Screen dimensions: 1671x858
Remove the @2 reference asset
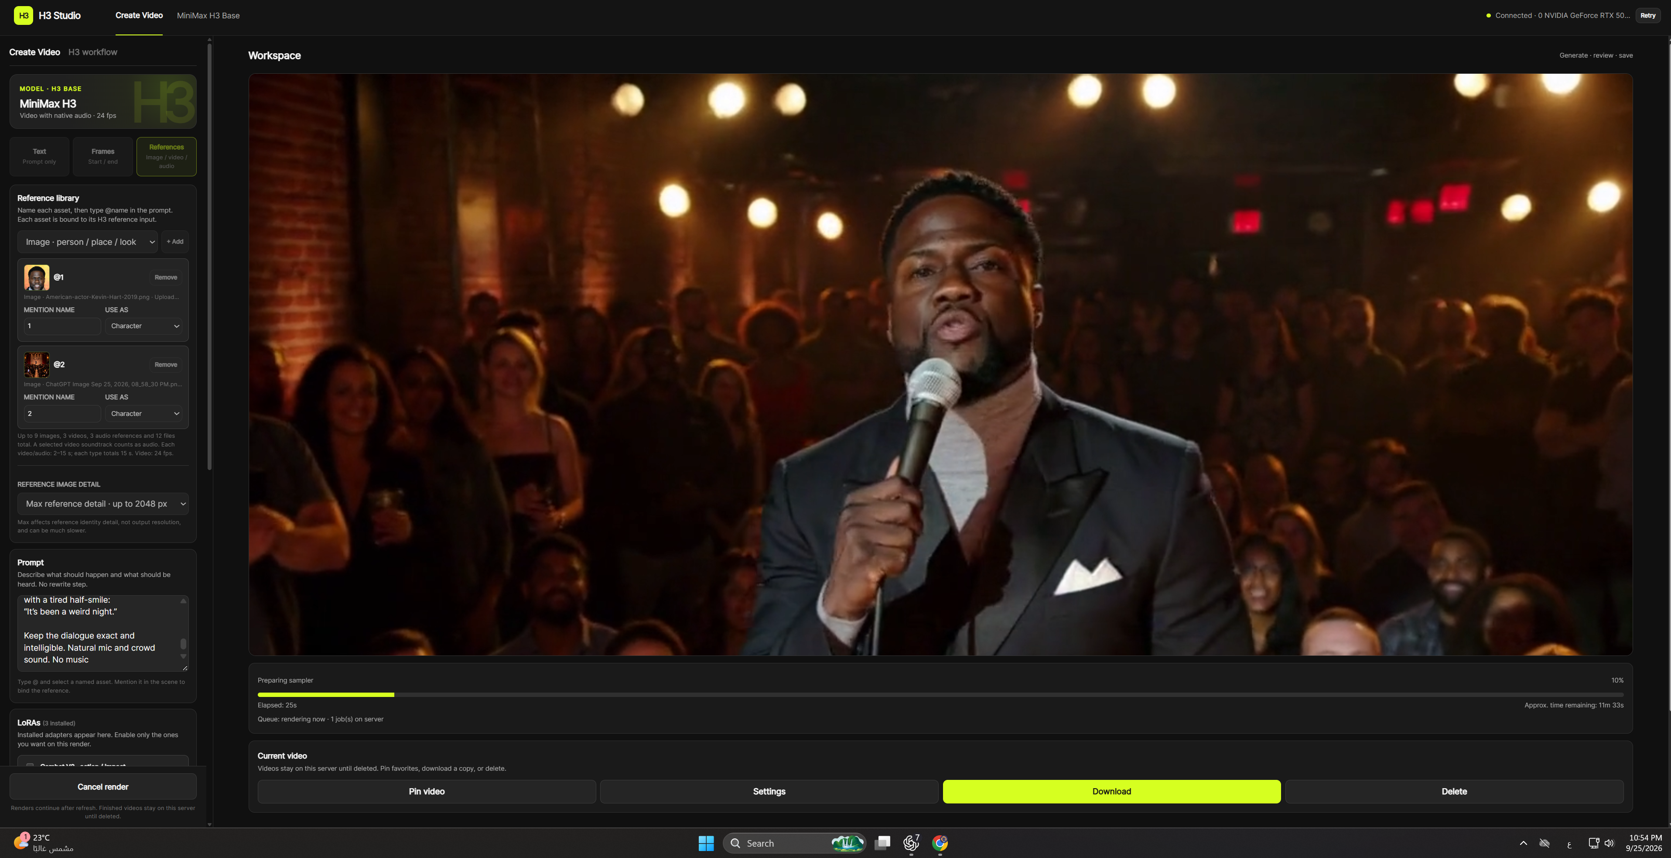166,365
